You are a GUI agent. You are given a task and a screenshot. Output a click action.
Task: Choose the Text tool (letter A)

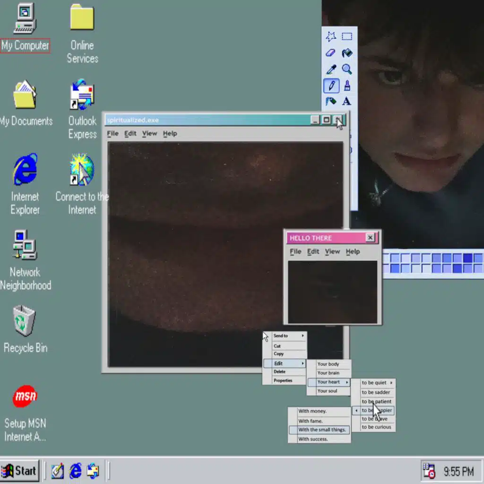pos(347,101)
